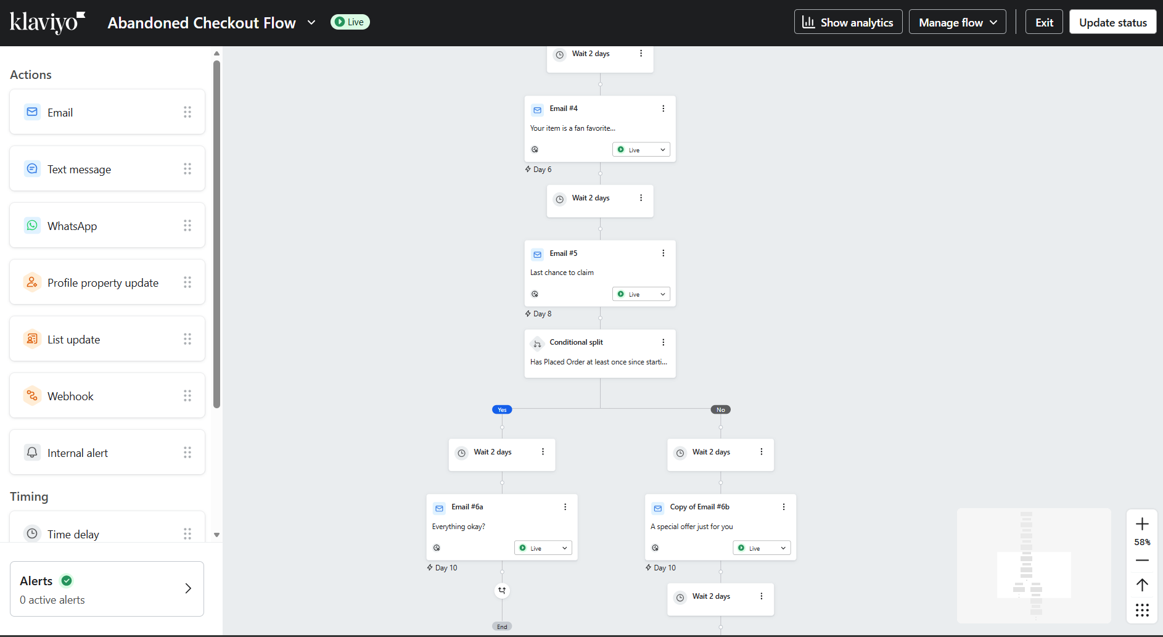Image resolution: width=1163 pixels, height=637 pixels.
Task: Click the flow minimap thumbnail
Action: (x=1033, y=565)
